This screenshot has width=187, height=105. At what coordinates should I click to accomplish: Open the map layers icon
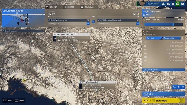[179, 87]
